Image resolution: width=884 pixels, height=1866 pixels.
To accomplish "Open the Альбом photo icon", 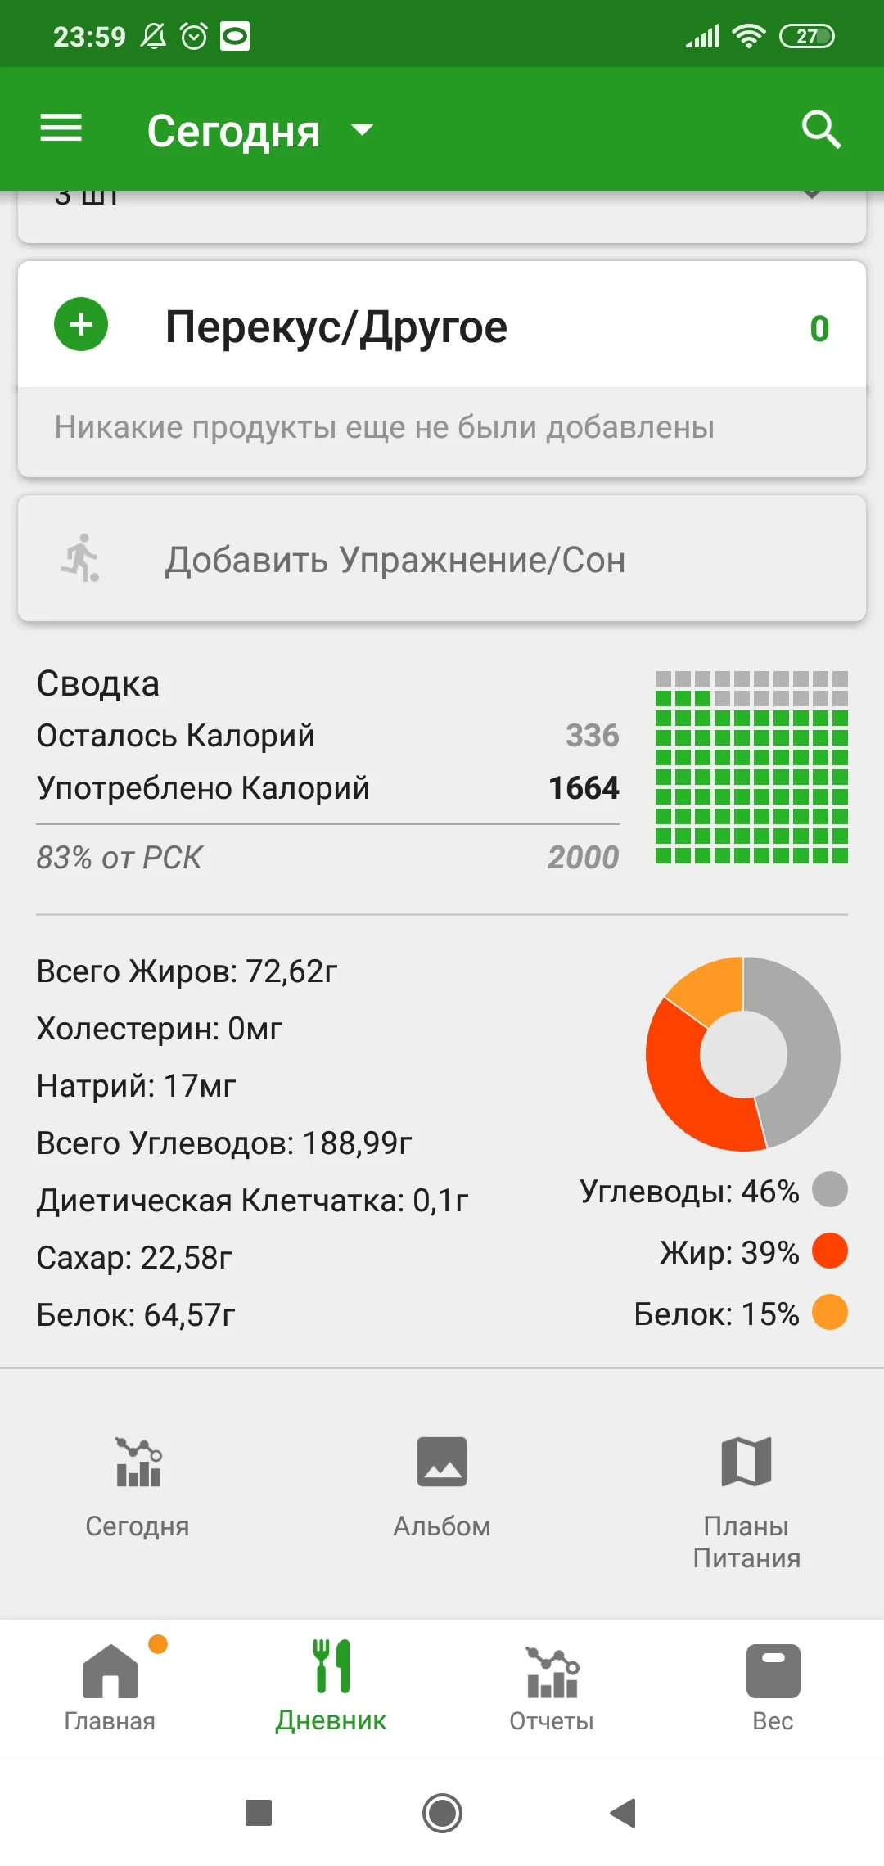I will tap(442, 1462).
